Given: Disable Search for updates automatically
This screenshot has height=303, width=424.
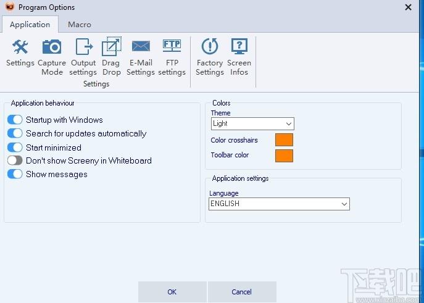Looking at the screenshot, I should click(x=15, y=133).
